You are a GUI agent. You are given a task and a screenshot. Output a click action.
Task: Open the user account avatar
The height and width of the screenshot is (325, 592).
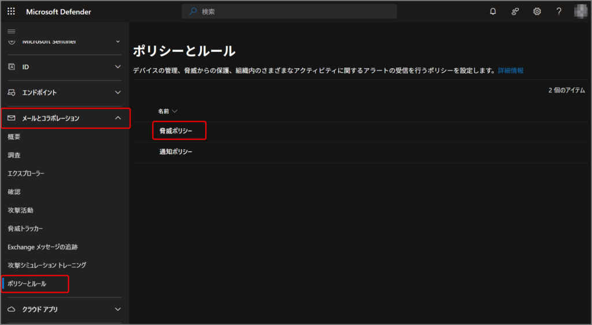(x=580, y=12)
